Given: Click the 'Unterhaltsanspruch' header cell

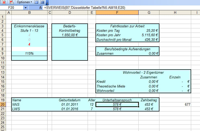Looking at the screenshot, I should click(117, 100).
